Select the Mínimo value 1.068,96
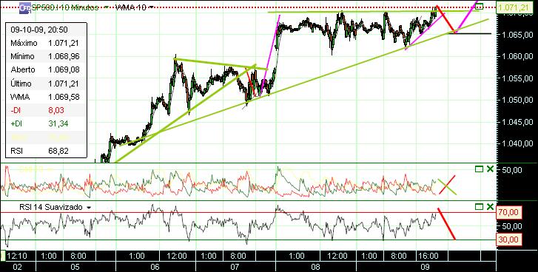Image resolution: width=538 pixels, height=272 pixels. tap(64, 56)
